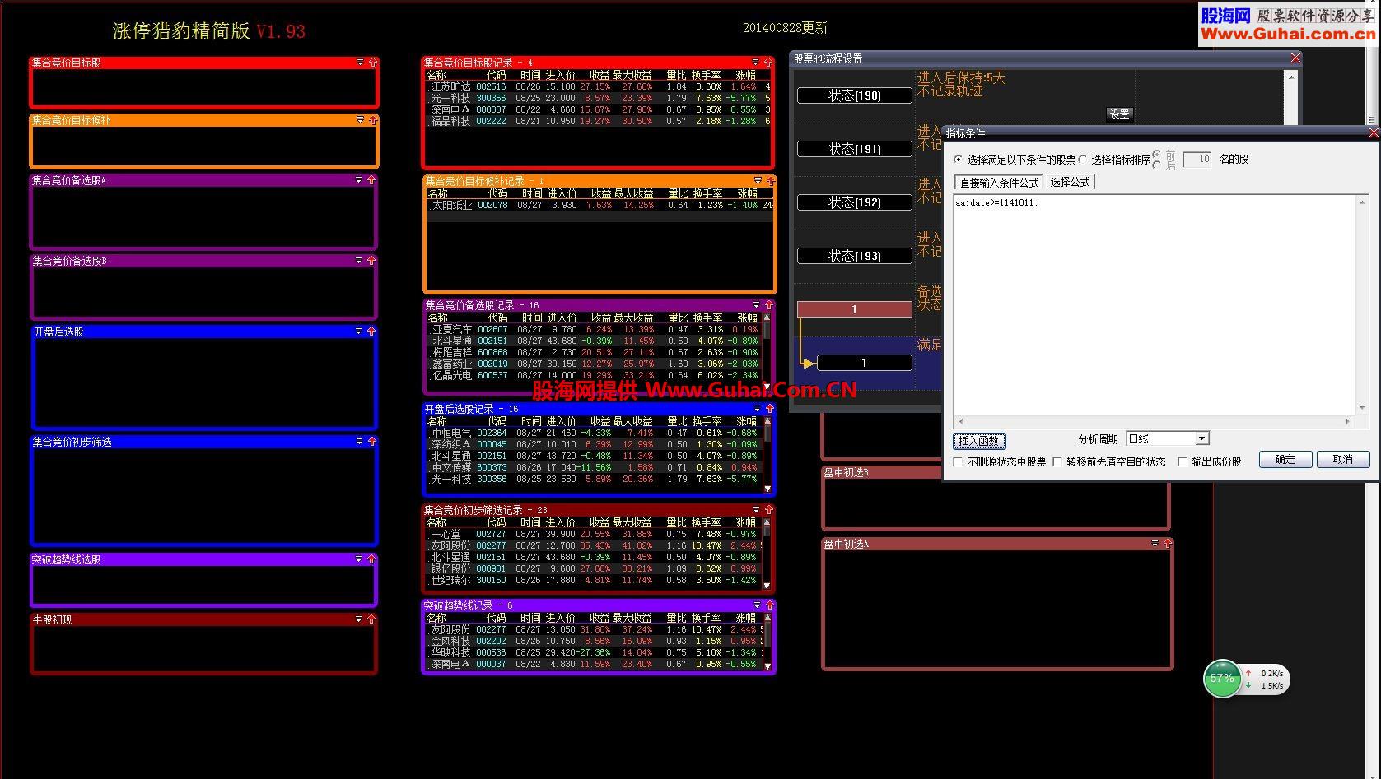Select the 江苏旷达 row

pos(598,86)
